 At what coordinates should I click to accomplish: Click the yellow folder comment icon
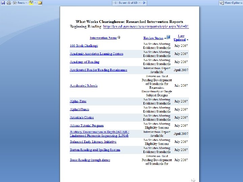tap(40, 3)
